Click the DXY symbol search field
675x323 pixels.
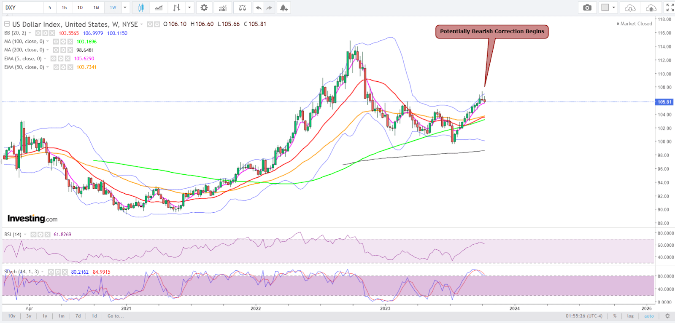tap(22, 8)
